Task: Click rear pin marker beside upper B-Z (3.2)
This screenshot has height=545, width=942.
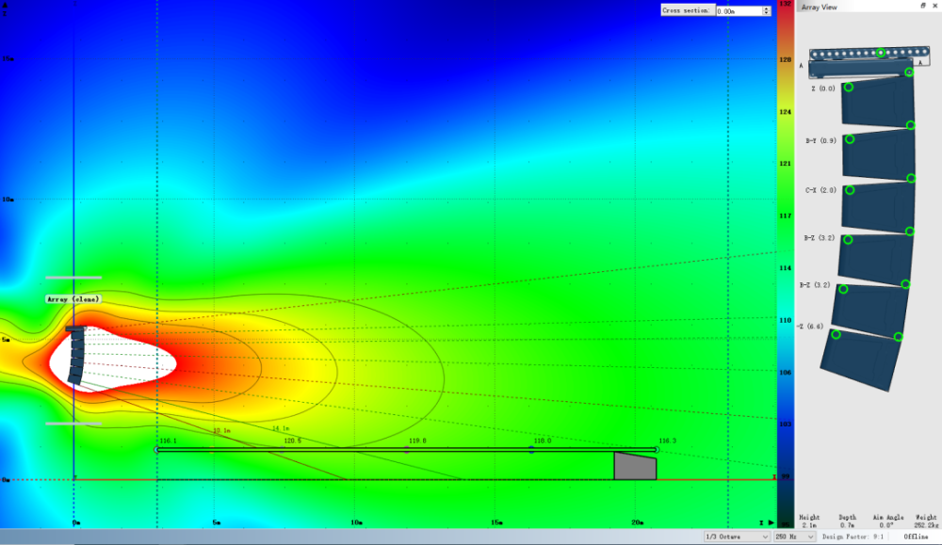Action: point(848,239)
